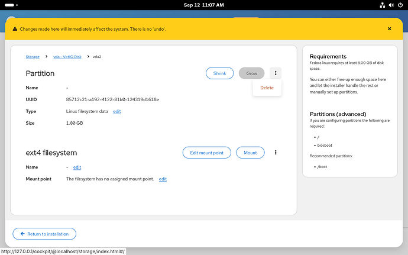408x255 pixels.
Task: Click Return to installation button
Action: [x=44, y=234]
